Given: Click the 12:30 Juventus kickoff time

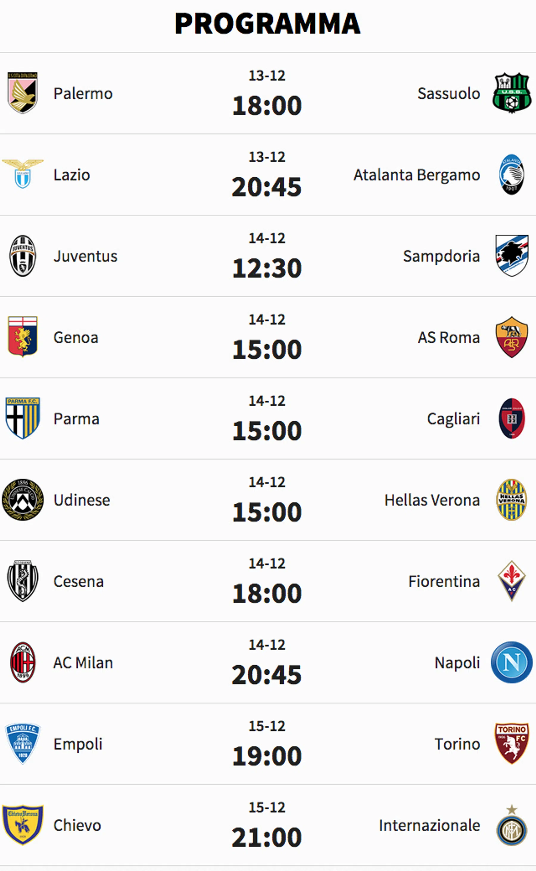Looking at the screenshot, I should (267, 268).
